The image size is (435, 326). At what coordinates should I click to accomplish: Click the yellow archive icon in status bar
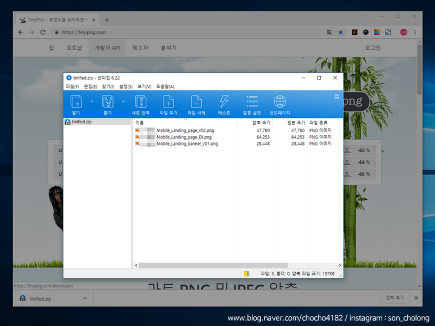point(247,274)
